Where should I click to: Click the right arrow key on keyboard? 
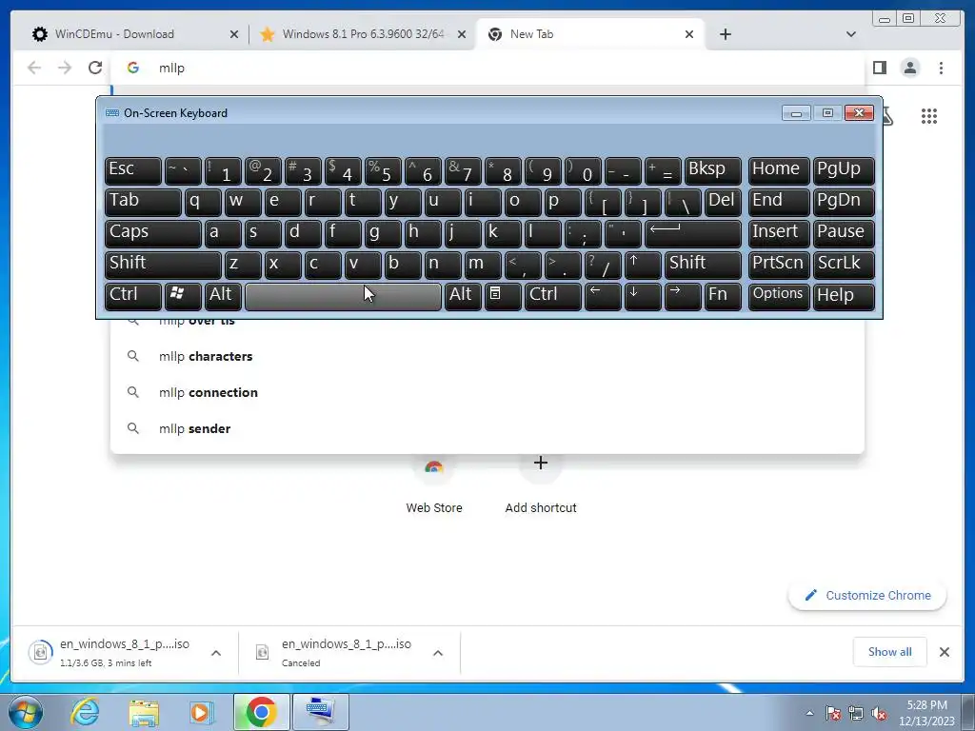point(682,296)
